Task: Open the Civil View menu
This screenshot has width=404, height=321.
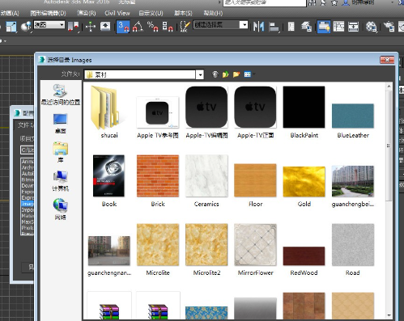Action: click(117, 13)
